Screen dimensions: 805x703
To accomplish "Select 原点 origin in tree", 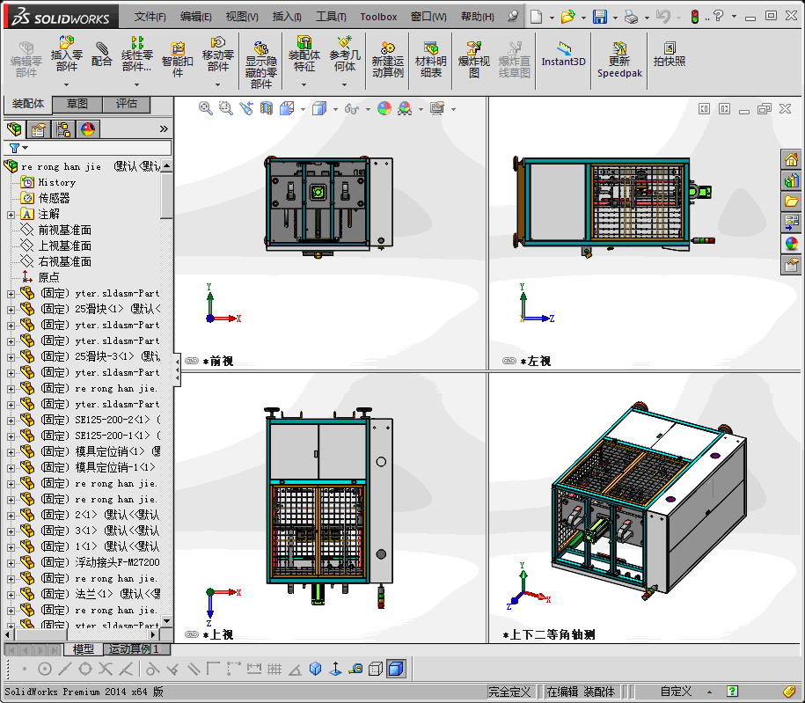I will pos(48,277).
